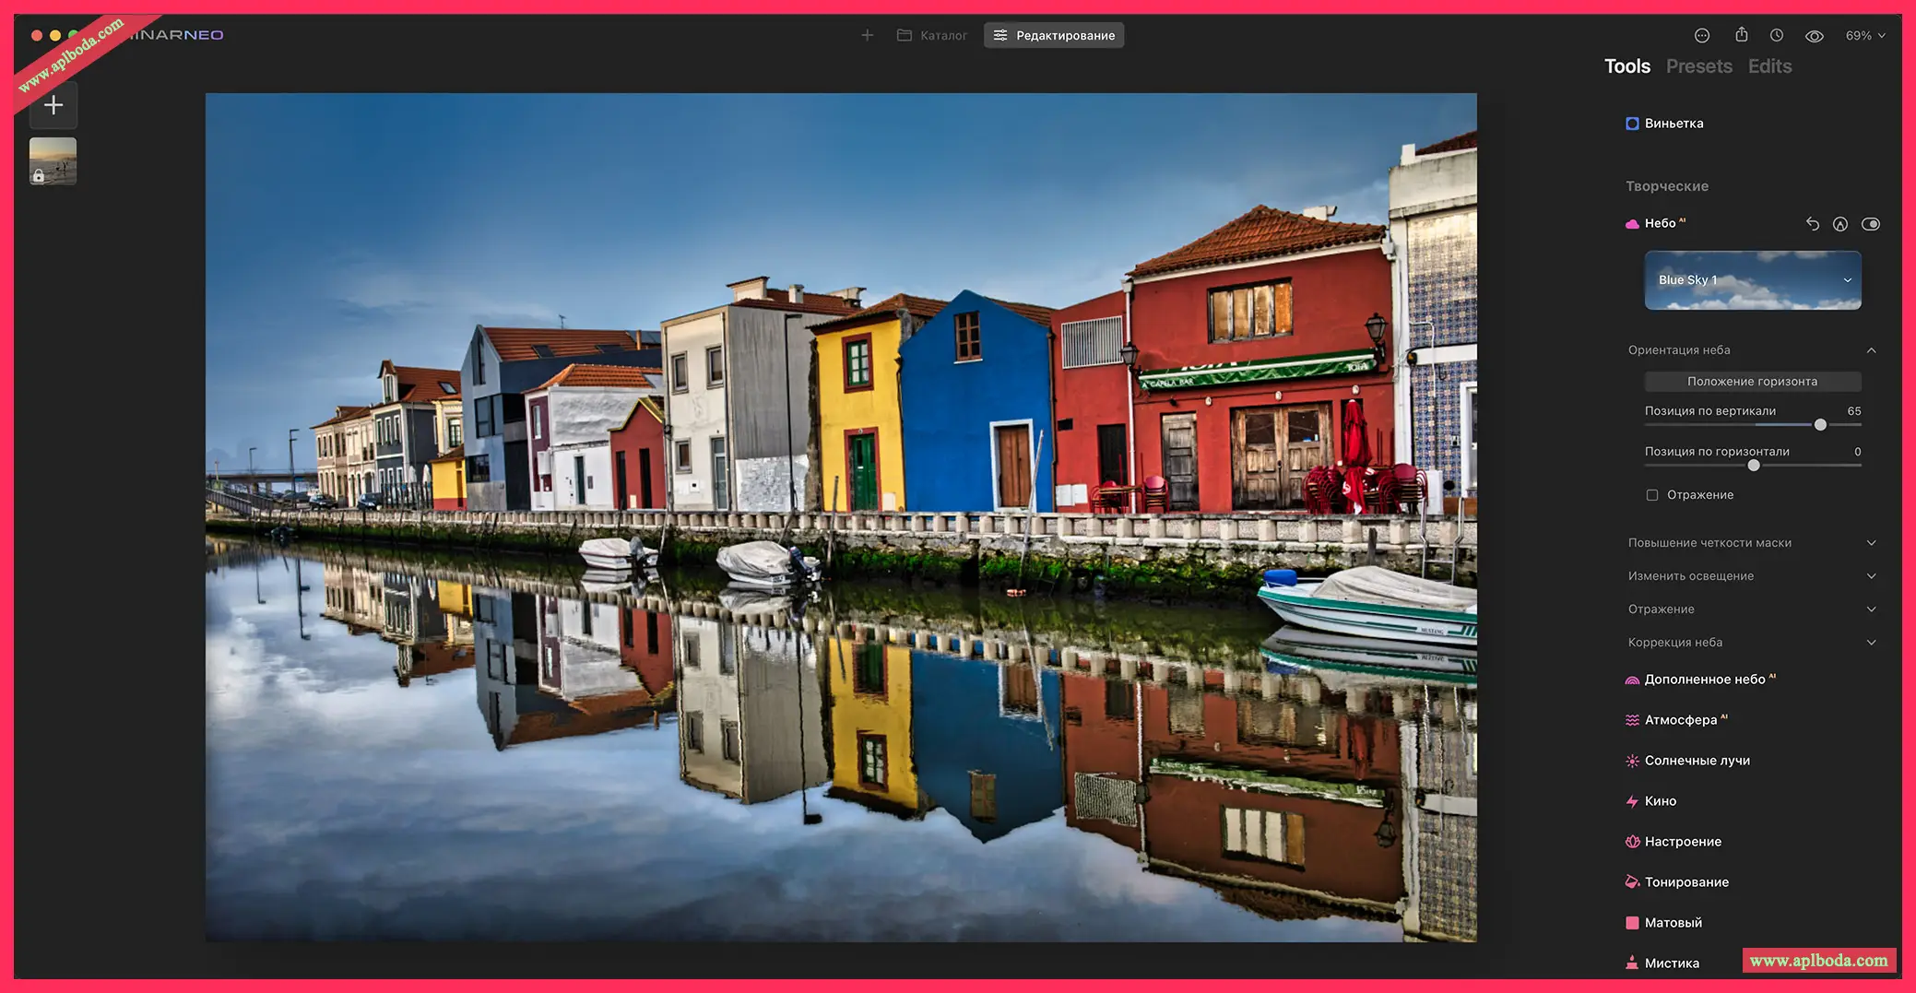This screenshot has width=1916, height=993.
Task: Select the locked image thumbnail in the filmstrip
Action: [53, 160]
